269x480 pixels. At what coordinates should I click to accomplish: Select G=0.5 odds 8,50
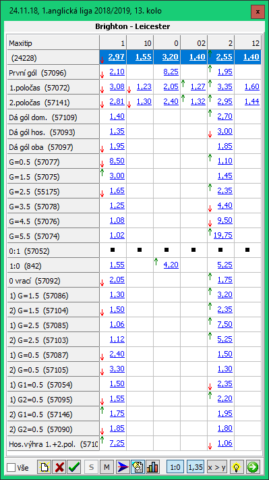[x=117, y=161]
